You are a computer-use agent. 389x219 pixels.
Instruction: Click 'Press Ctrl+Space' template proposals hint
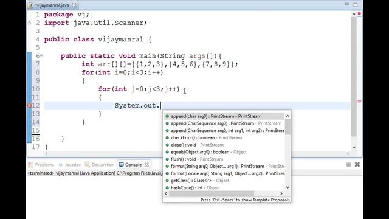245,200
